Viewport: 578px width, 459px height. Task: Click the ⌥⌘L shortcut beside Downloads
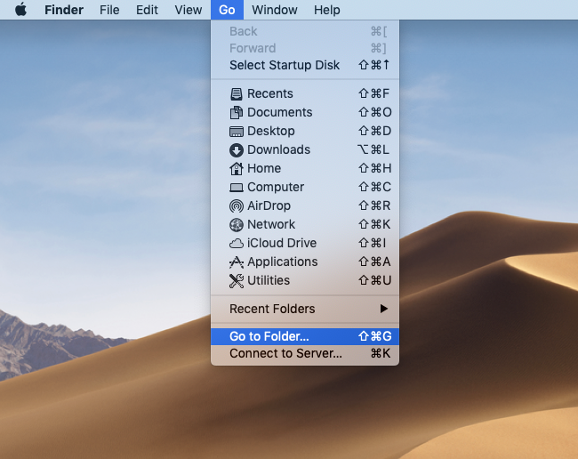[373, 149]
